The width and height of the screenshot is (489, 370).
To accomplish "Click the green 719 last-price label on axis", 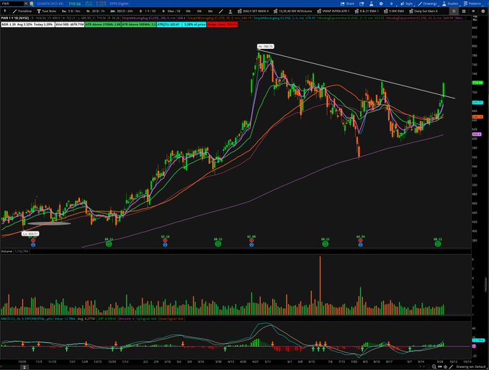I will pos(477,83).
